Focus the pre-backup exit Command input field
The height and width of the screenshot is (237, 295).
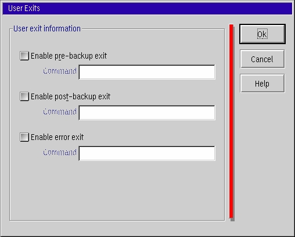tap(147, 72)
